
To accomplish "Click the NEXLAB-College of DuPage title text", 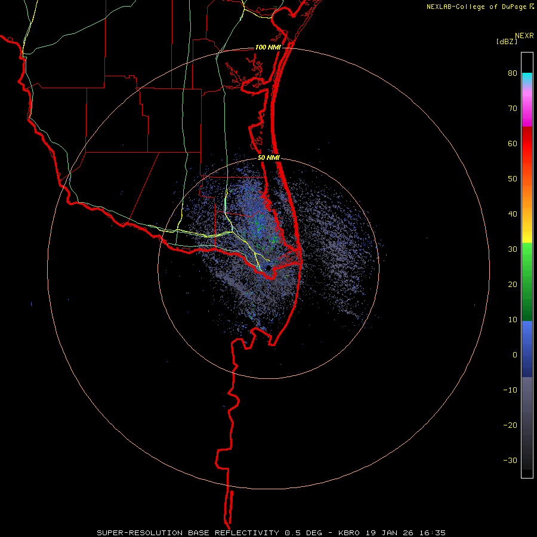I will [476, 7].
